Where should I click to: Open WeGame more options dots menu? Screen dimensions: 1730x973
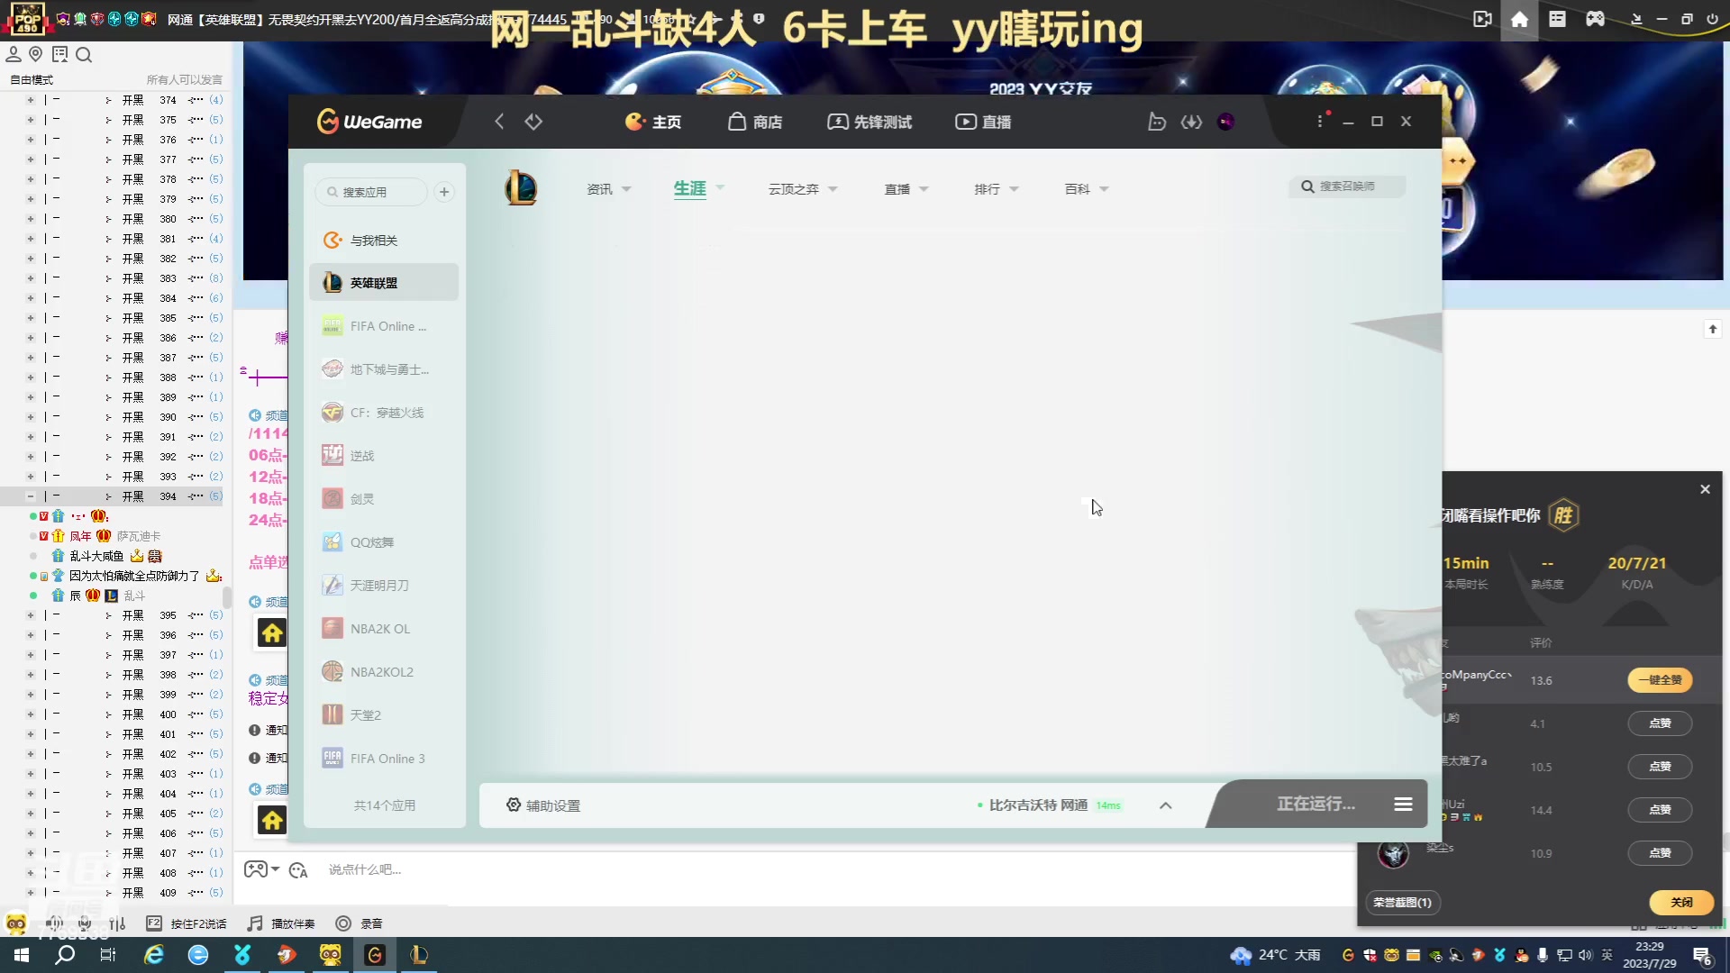[1320, 122]
